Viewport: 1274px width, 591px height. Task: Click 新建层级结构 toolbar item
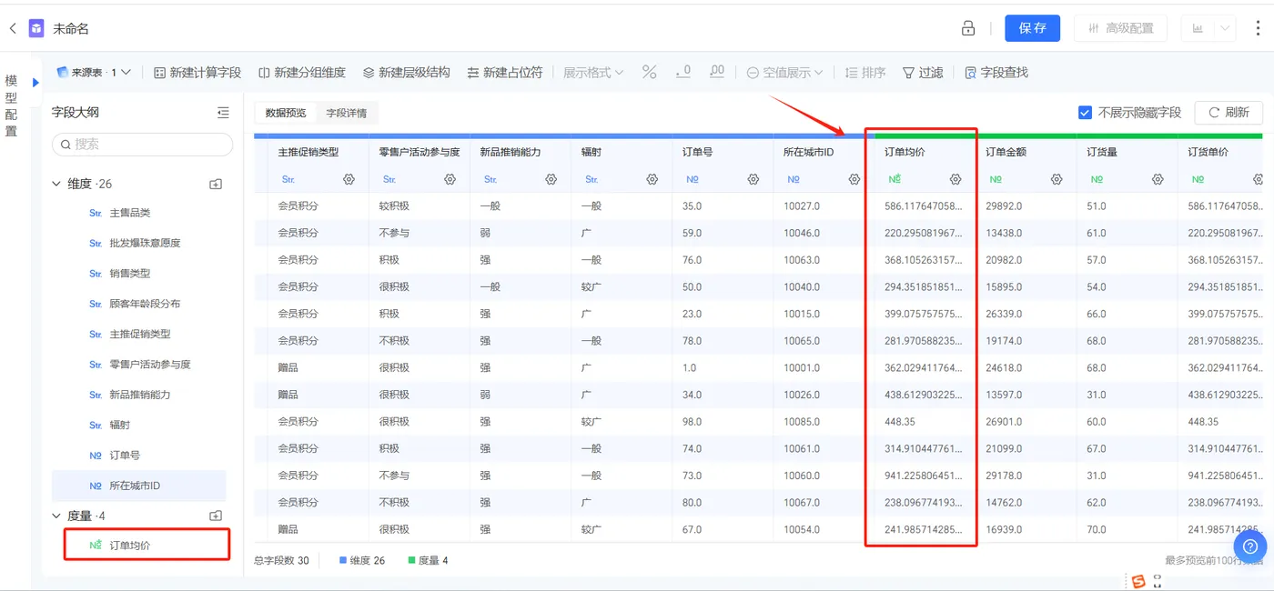pyautogui.click(x=406, y=72)
